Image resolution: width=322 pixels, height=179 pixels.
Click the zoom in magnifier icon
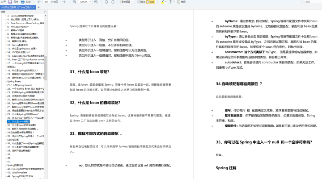tap(96, 2)
